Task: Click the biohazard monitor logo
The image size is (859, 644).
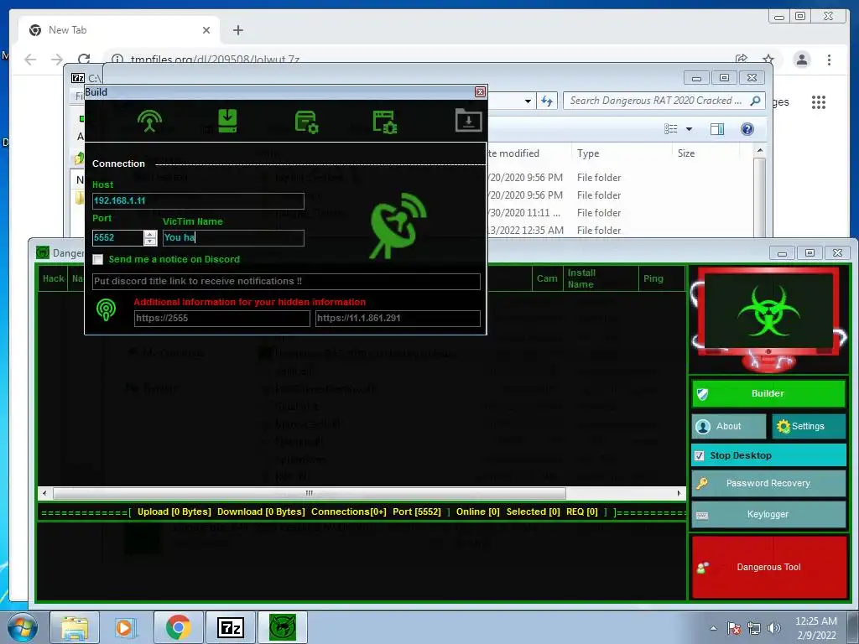Action: pos(768,320)
